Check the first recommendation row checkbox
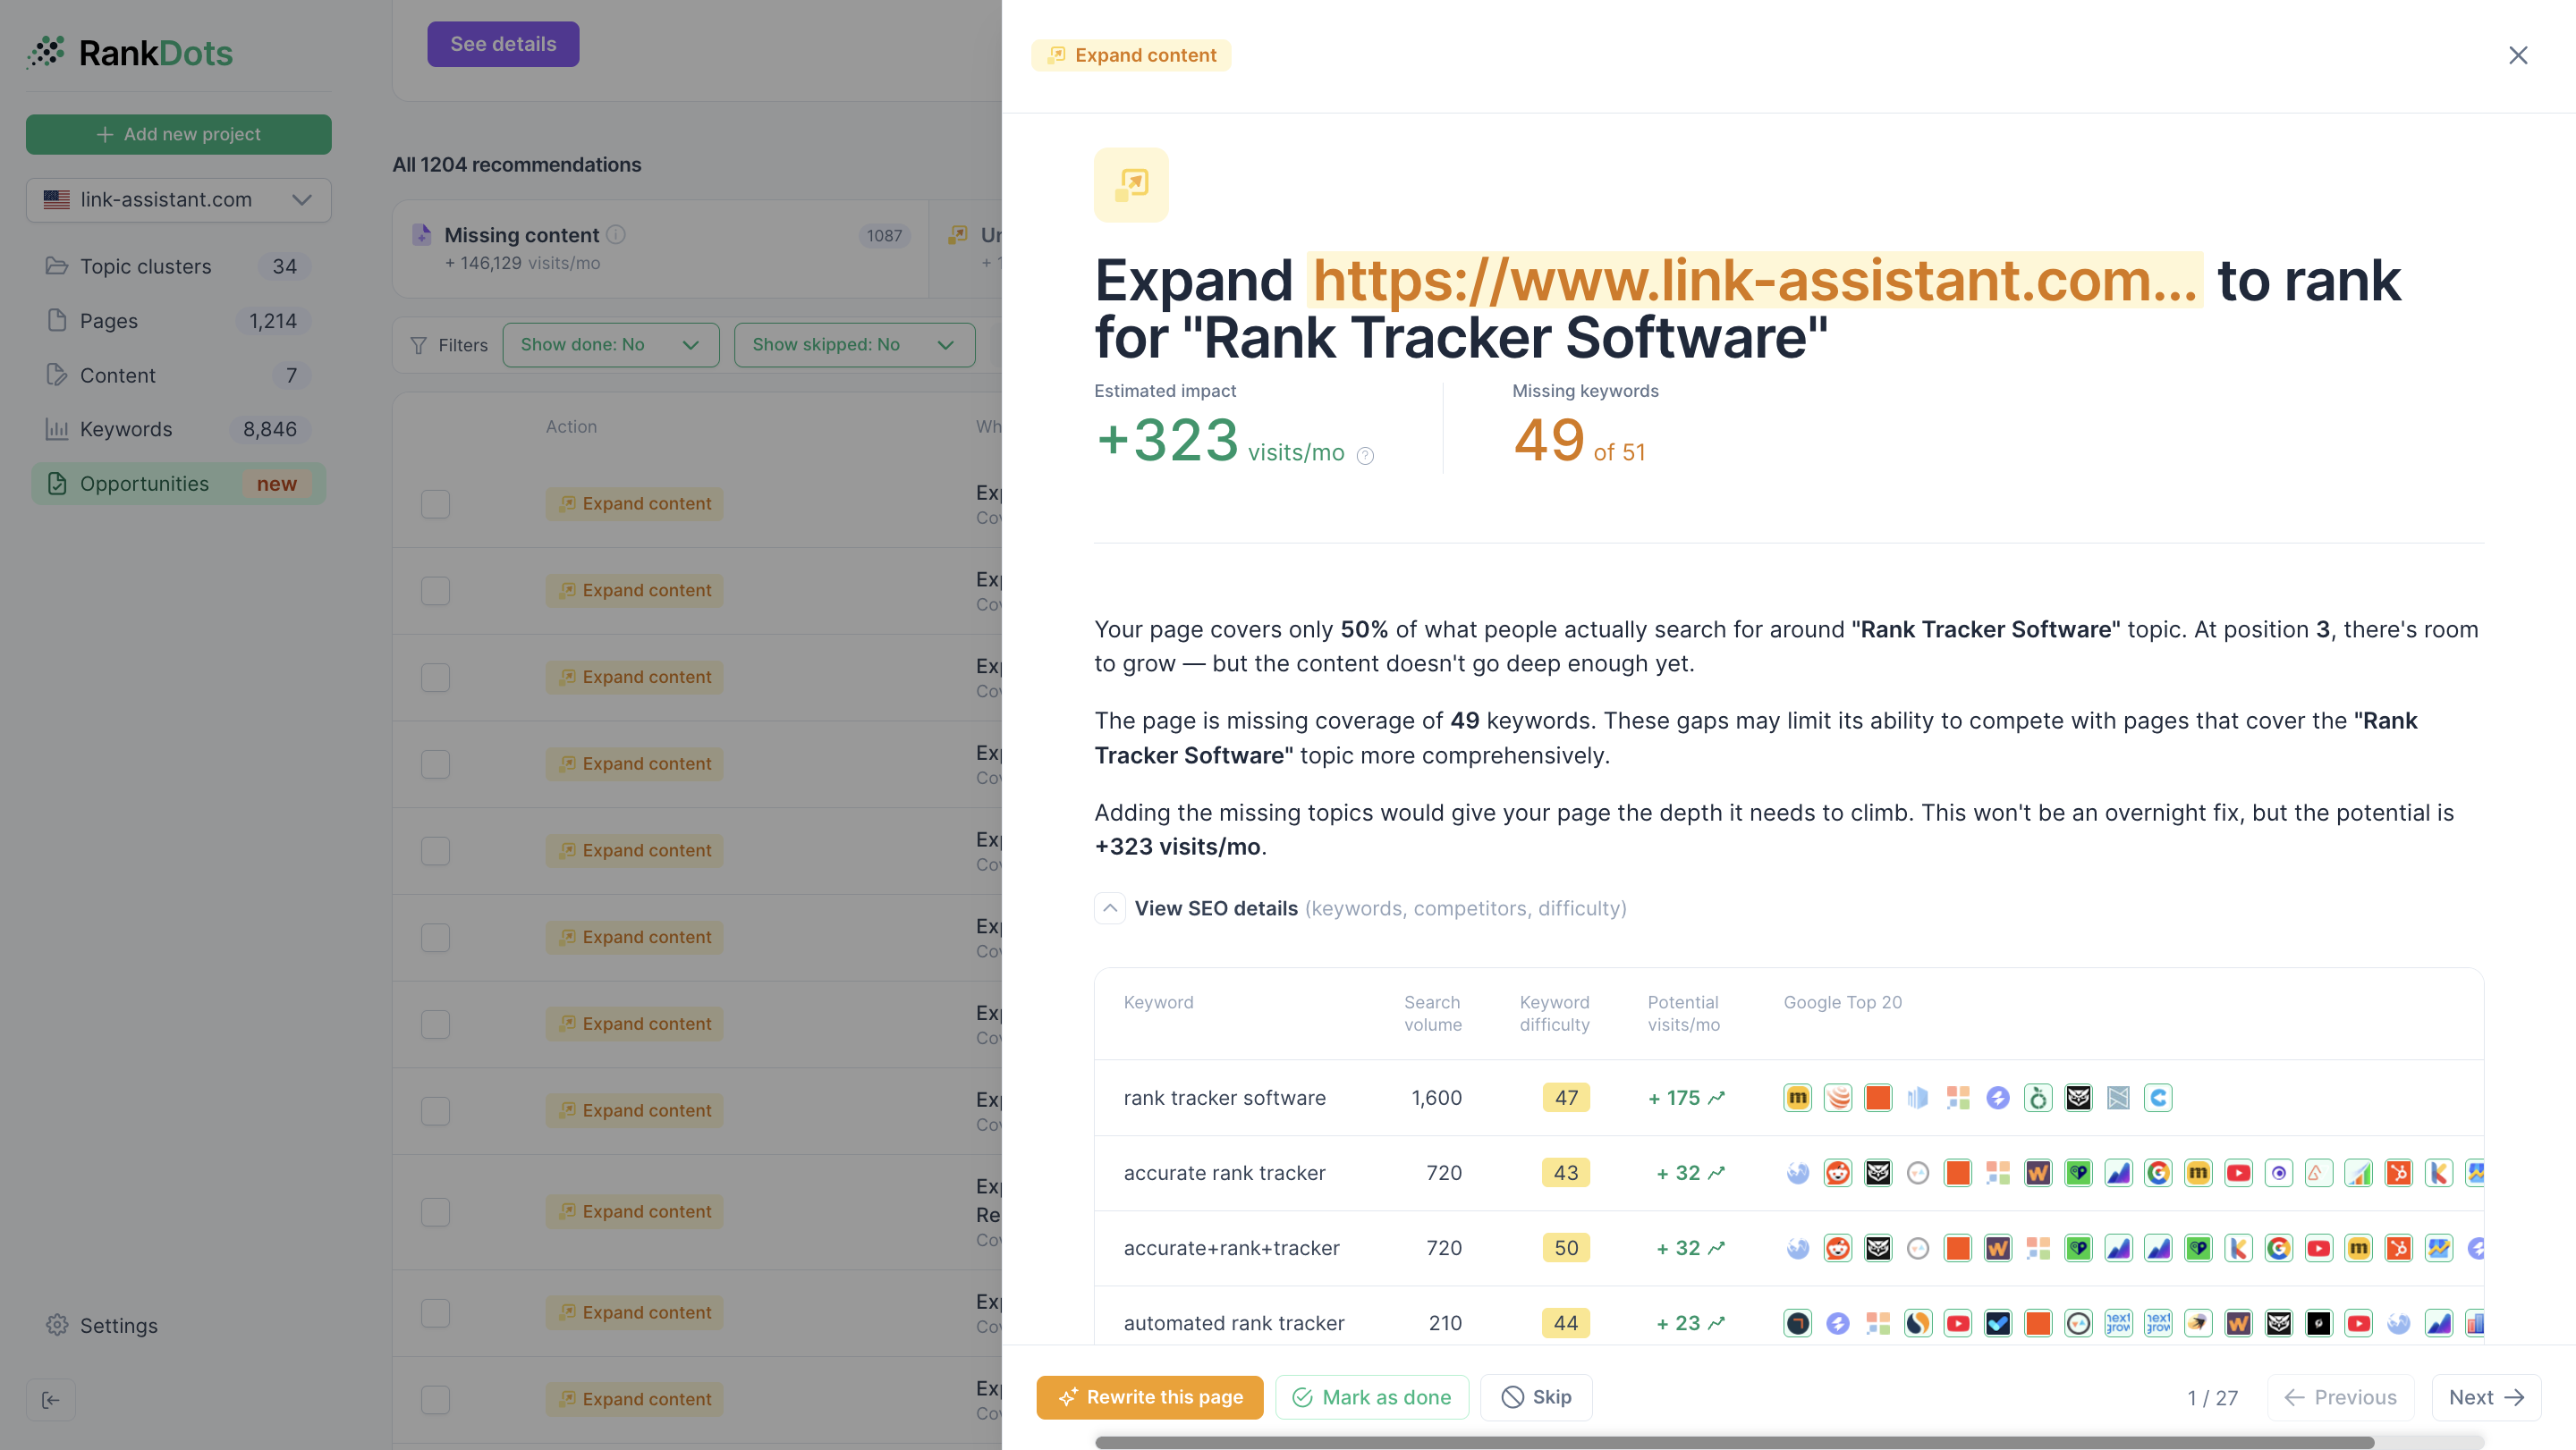 (x=435, y=503)
